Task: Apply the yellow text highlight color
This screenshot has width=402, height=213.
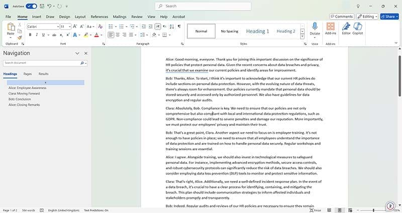Action: pyautogui.click(x=86, y=35)
